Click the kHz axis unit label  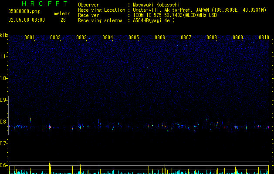point(4,35)
